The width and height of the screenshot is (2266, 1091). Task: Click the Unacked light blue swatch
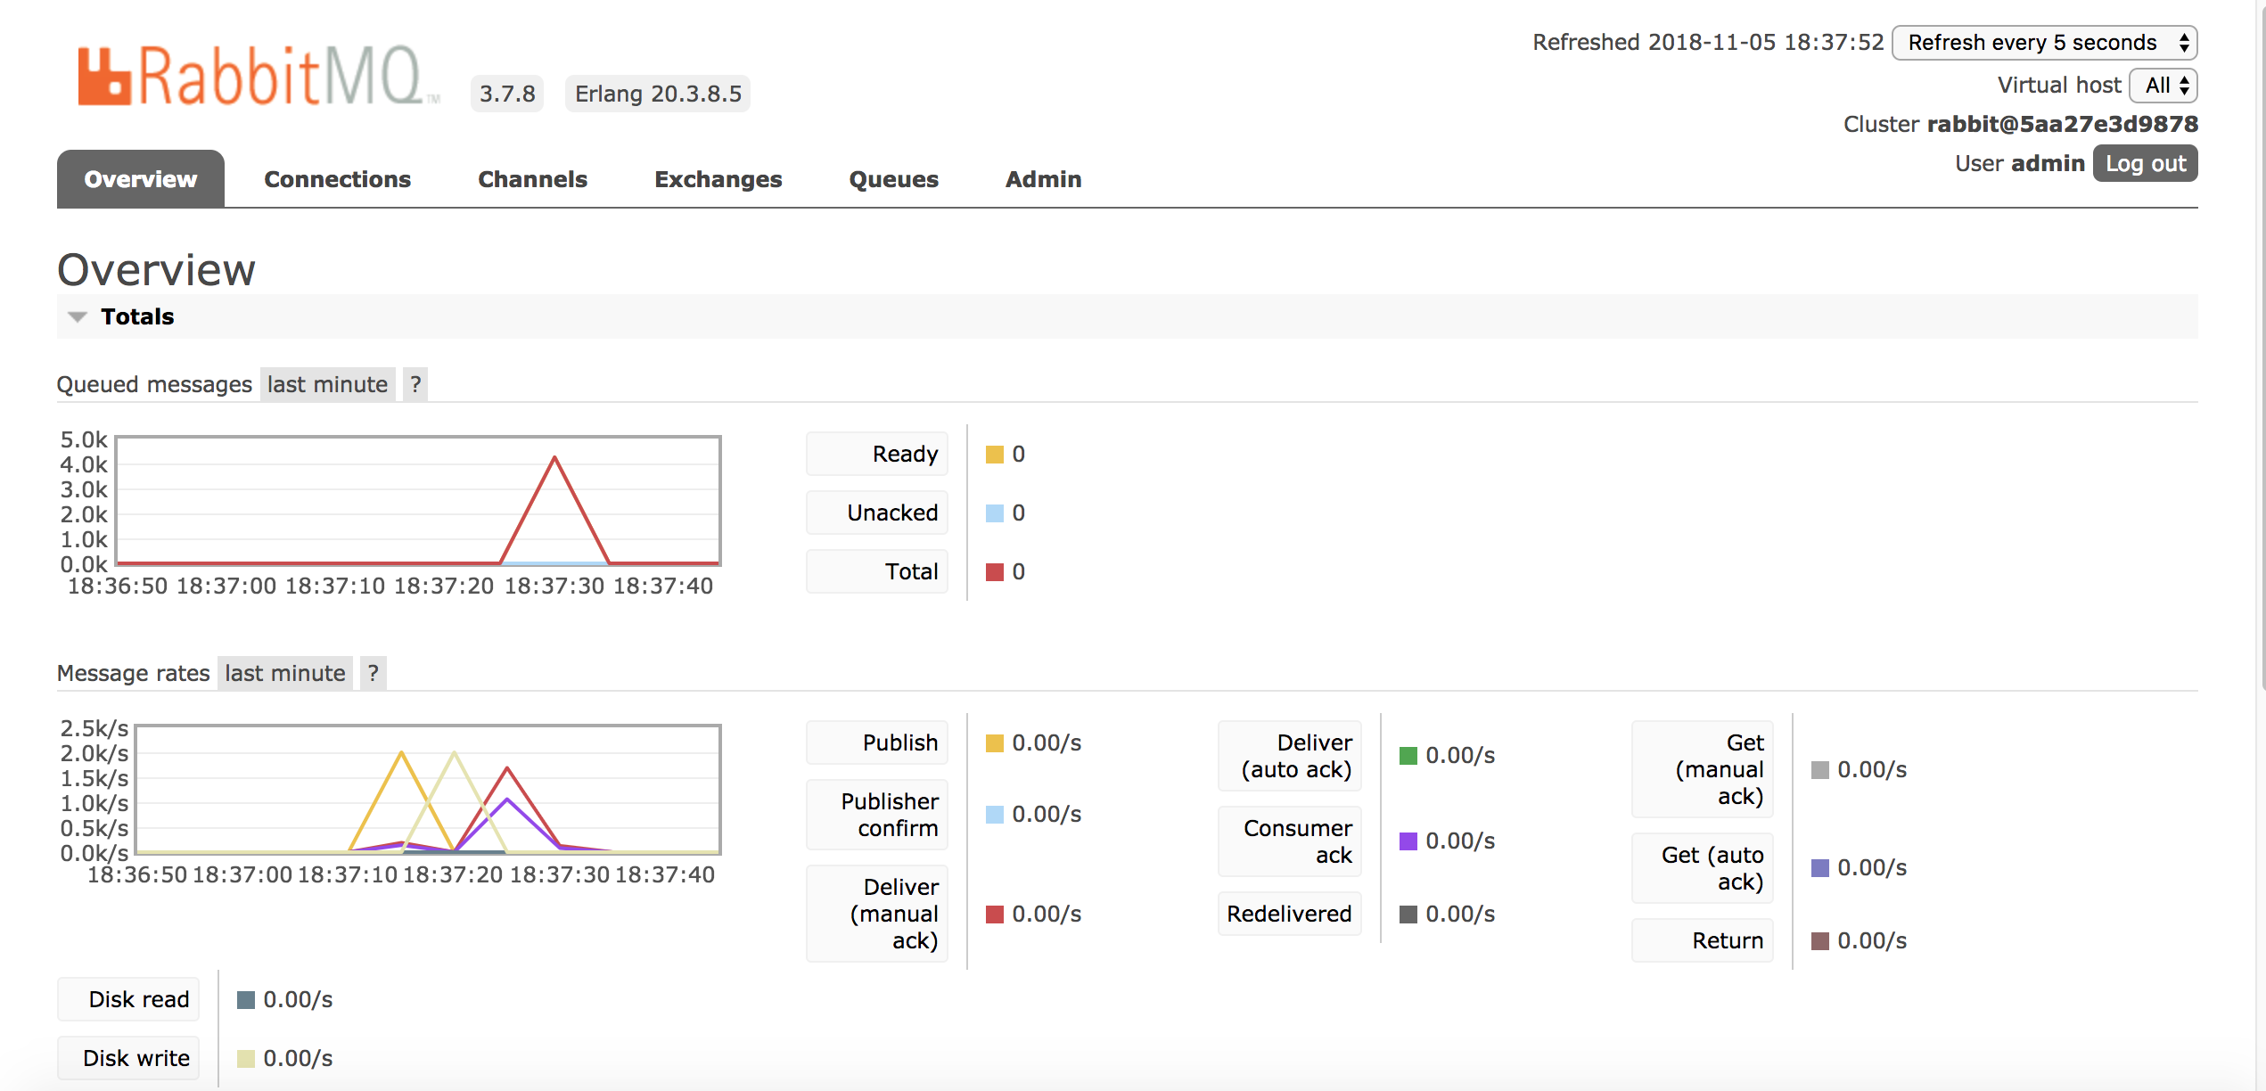995,513
